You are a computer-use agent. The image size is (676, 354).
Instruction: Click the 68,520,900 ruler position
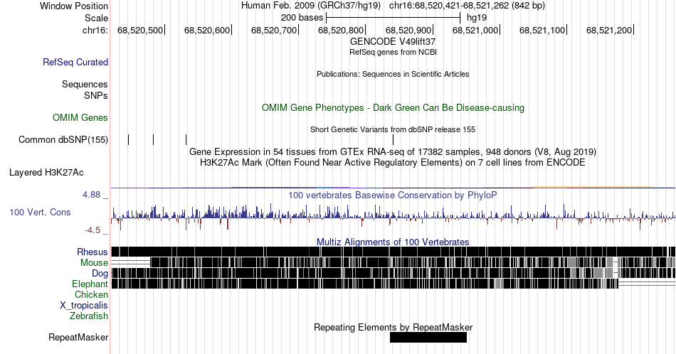coord(408,30)
